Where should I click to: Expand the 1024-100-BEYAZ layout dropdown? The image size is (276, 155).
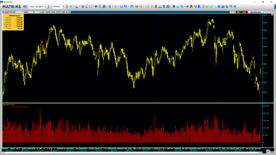coord(45,6)
